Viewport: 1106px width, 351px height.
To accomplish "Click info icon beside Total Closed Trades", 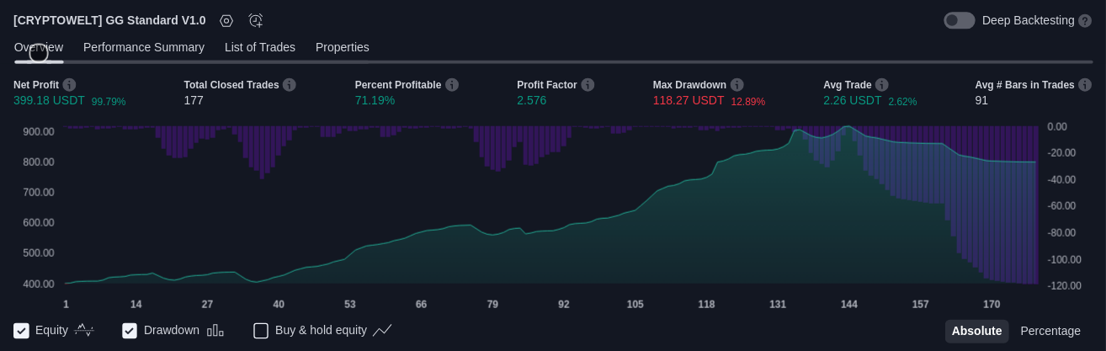I will [290, 85].
